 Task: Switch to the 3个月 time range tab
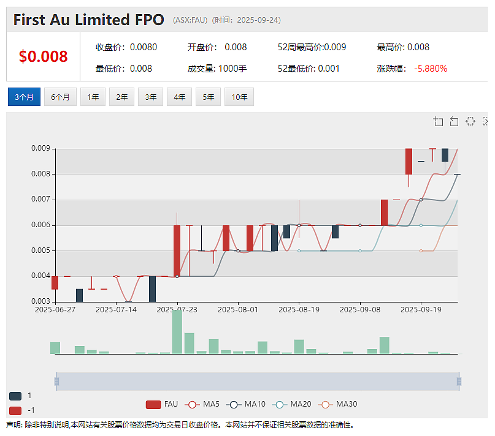pos(24,97)
